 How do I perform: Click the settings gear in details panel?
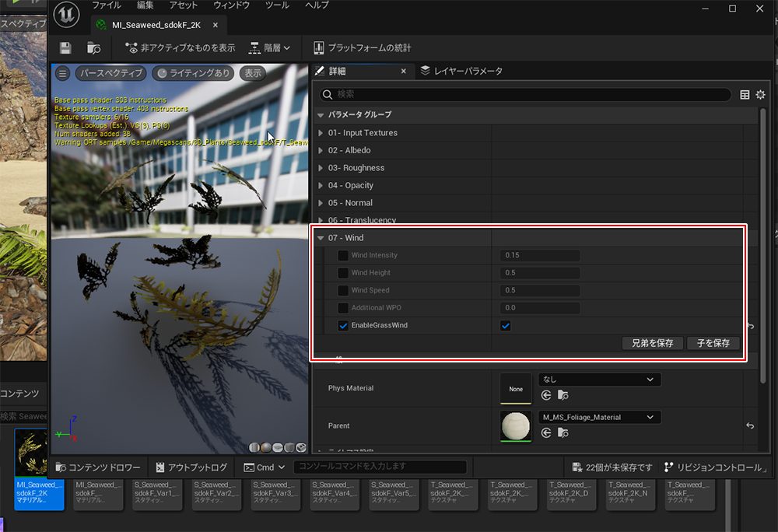[x=760, y=94]
